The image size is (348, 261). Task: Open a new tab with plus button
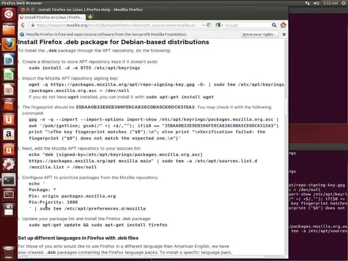(x=90, y=17)
